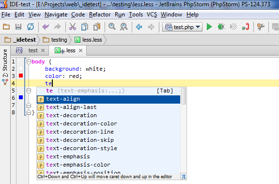
Task: Select text-decoration-skip completion suggestion
Action: 108,140
